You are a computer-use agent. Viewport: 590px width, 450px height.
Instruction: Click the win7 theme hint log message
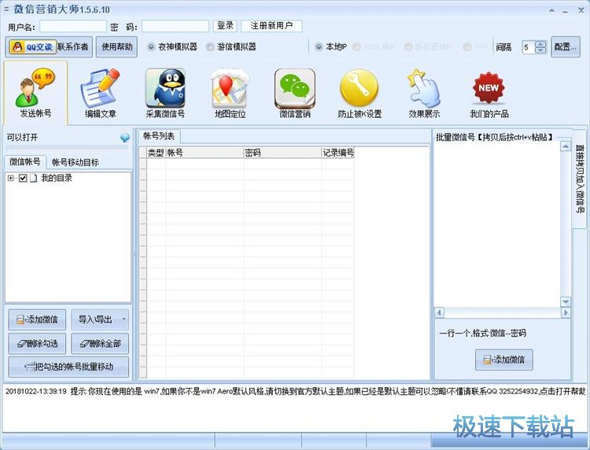click(295, 391)
